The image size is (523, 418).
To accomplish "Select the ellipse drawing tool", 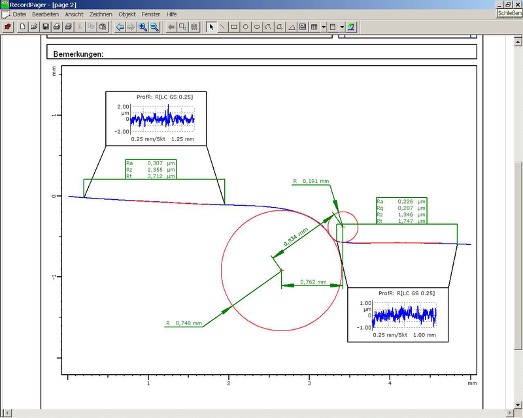I will pos(258,27).
